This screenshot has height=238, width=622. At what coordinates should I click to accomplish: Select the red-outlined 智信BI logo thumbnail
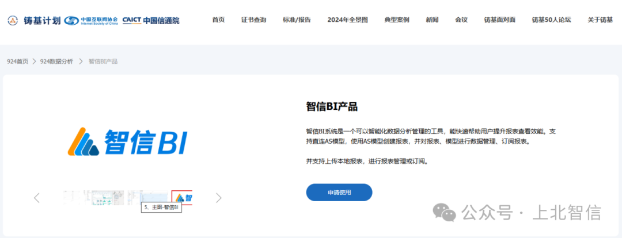(x=182, y=198)
